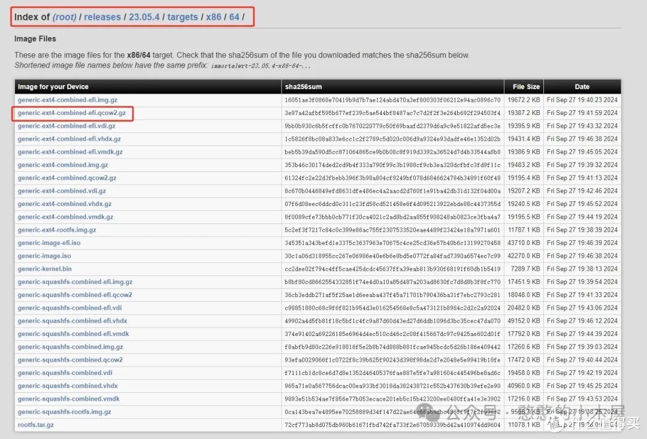
Task: Click generic-squashfs-combined-efi.vmdk link
Action: click(x=73, y=334)
